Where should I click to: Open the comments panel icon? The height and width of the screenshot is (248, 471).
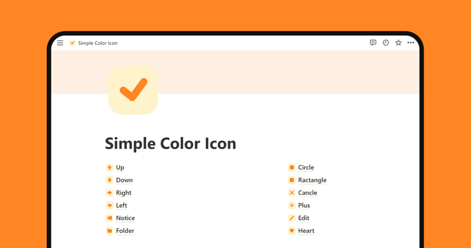373,43
